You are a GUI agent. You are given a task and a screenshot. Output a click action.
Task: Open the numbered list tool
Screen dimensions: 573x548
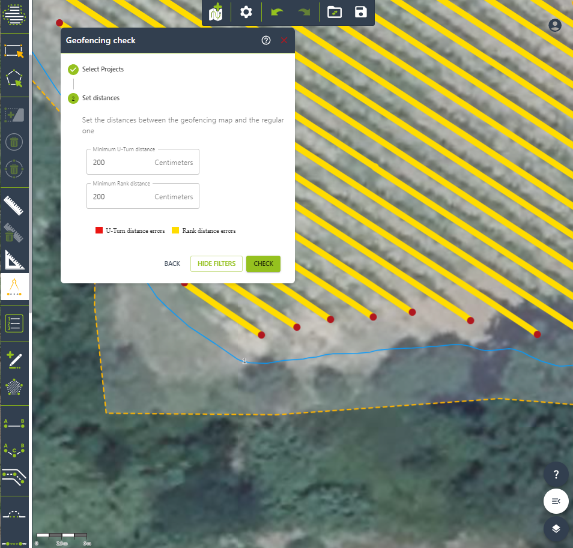[14, 323]
